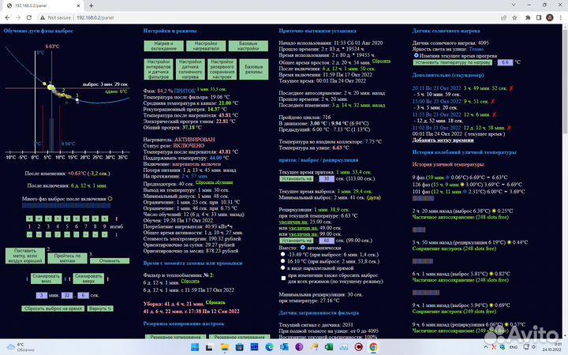Open 'Настройки нагревателя' section
568x355 pixels.
pos(206,47)
